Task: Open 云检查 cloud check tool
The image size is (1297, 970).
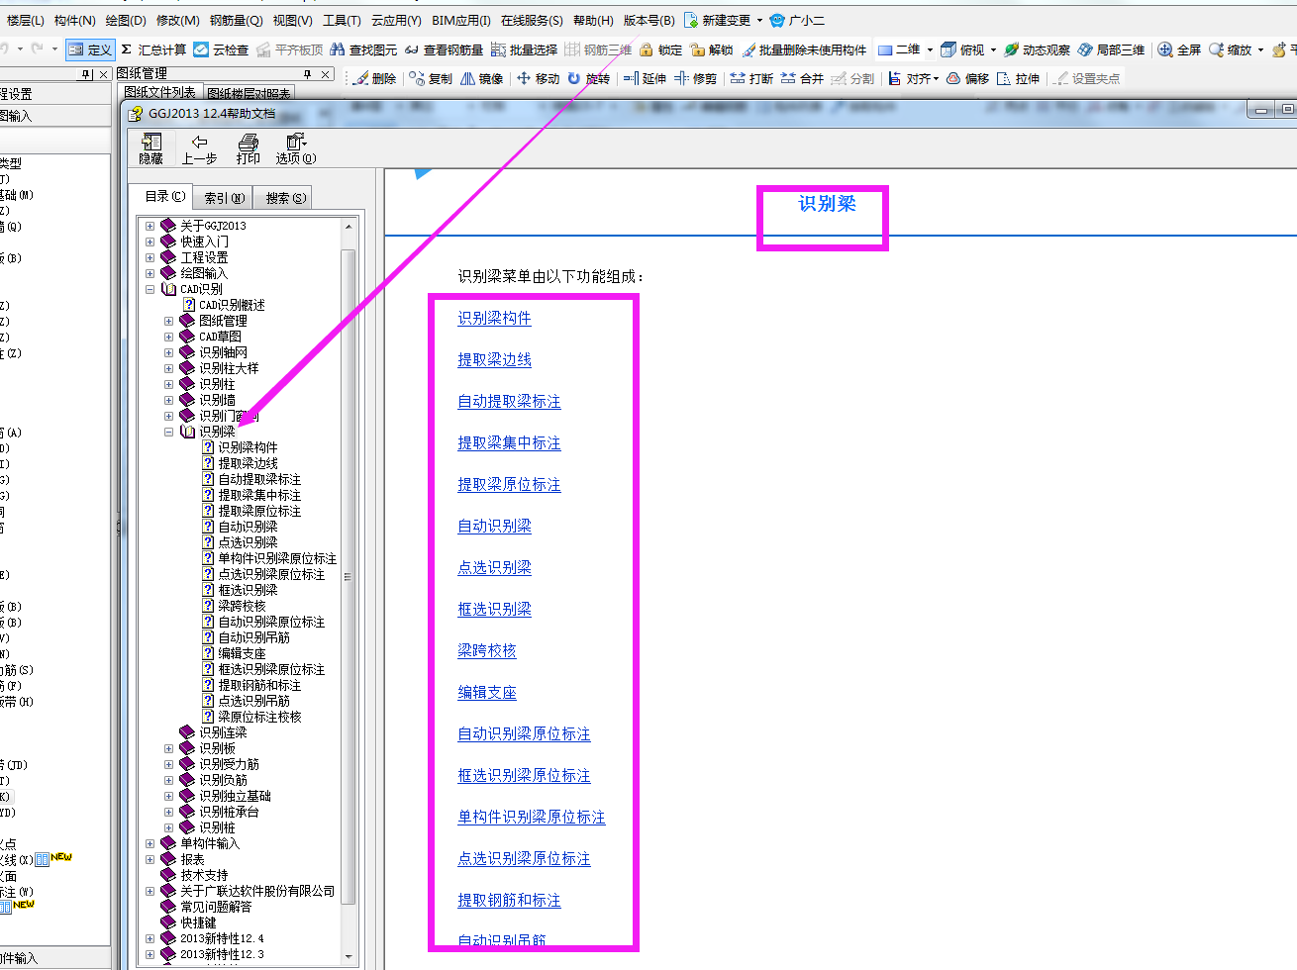Action: click(x=221, y=49)
